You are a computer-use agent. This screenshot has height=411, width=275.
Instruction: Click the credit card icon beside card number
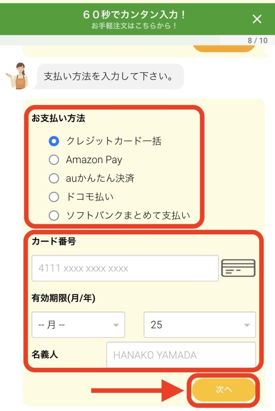click(238, 268)
